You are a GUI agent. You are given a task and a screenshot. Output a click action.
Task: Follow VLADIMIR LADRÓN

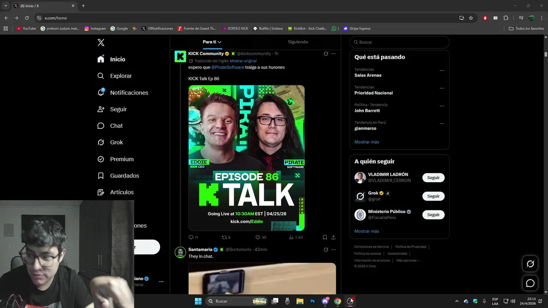(x=433, y=178)
